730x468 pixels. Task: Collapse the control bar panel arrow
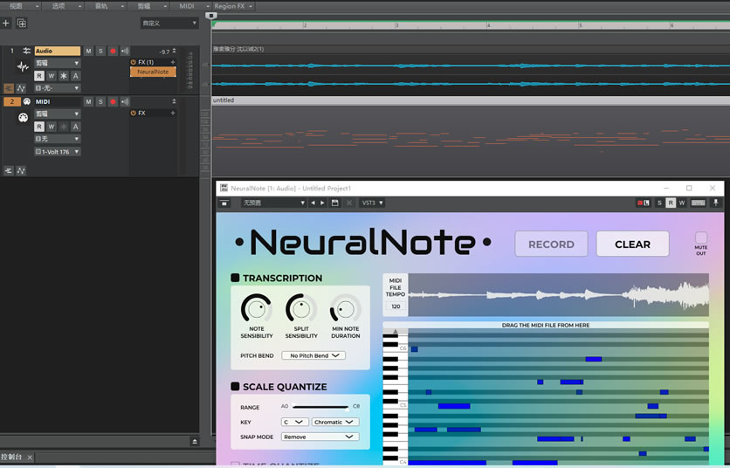(x=195, y=441)
